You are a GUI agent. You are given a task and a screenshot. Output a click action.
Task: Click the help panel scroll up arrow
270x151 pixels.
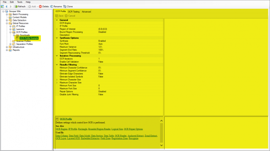(161, 121)
